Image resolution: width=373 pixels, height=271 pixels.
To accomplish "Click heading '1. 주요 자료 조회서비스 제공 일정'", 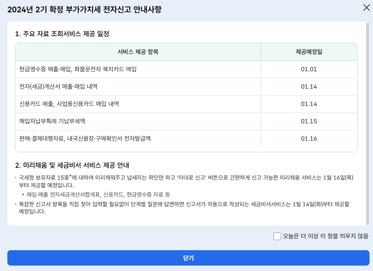I will [x=62, y=34].
